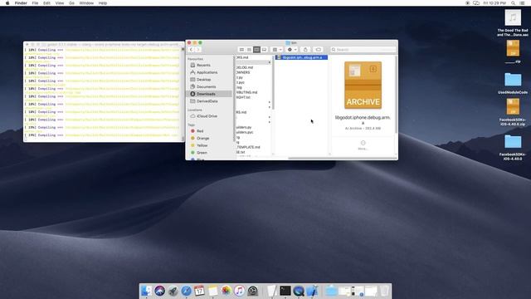Open Terminal from the Dock
The width and height of the screenshot is (531, 299).
point(285,291)
